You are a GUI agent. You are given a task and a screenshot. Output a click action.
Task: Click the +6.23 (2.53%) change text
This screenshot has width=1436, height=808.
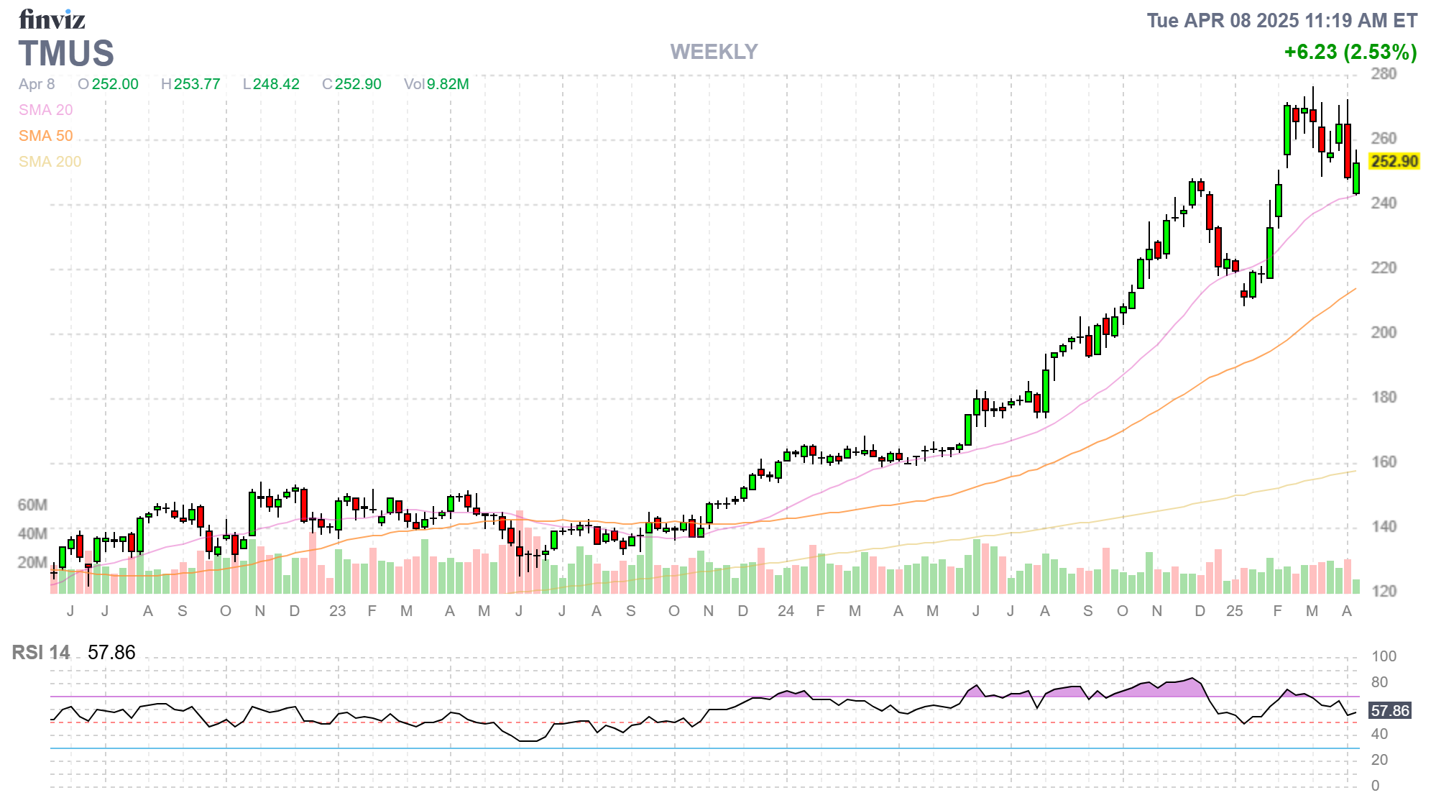1350,52
